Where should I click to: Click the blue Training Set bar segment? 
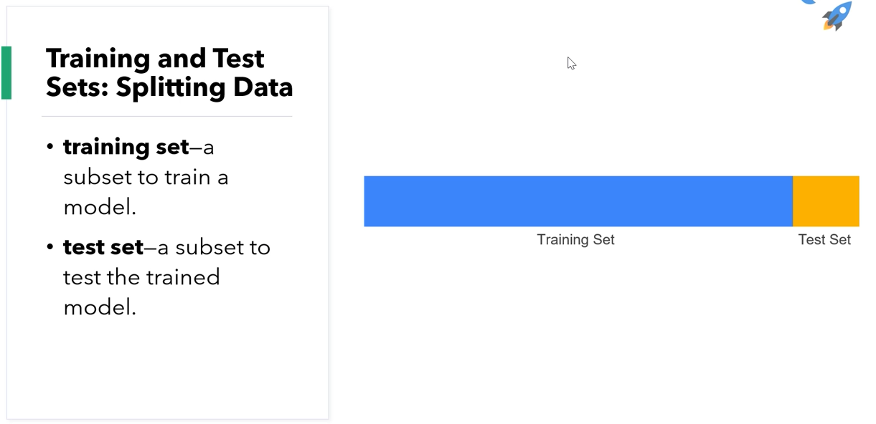coord(578,201)
